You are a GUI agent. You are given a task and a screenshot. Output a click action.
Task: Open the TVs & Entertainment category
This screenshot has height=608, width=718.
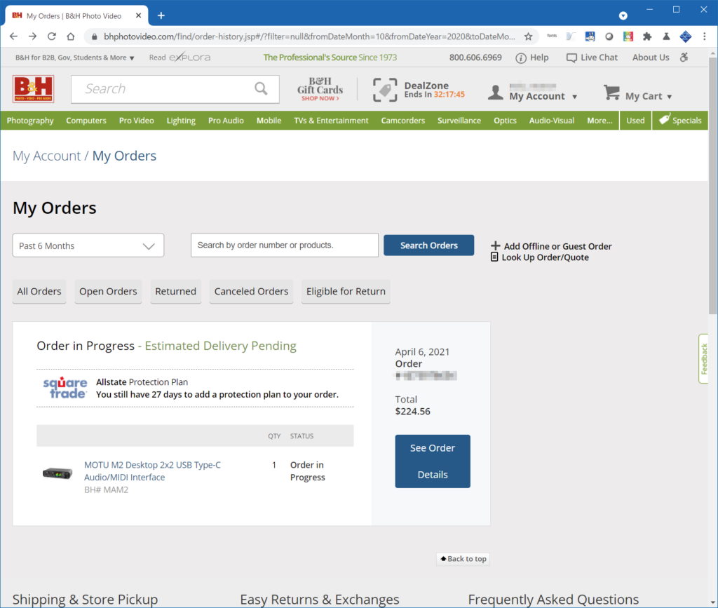331,121
